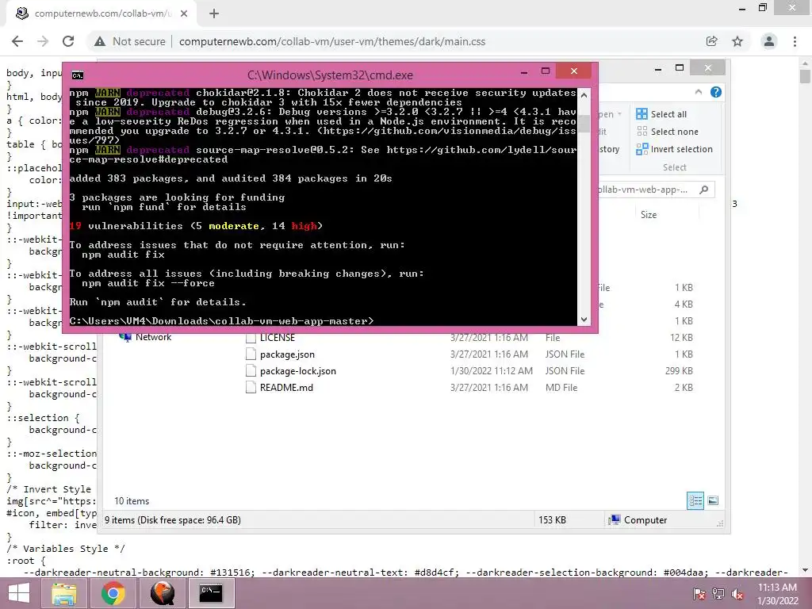The width and height of the screenshot is (812, 609).
Task: Click the 153 KB status bar entry
Action: pos(552,520)
